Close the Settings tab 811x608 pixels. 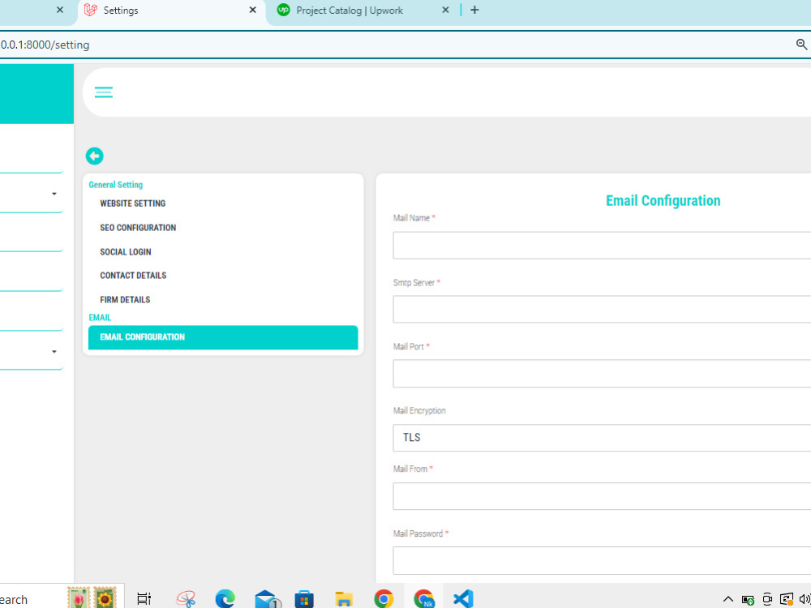point(252,10)
